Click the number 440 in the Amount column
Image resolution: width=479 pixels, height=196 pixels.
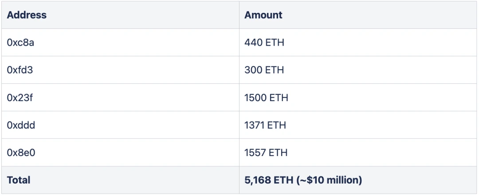[x=253, y=43]
